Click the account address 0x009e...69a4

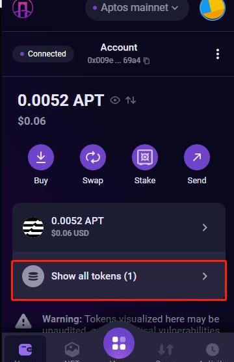pyautogui.click(x=114, y=60)
